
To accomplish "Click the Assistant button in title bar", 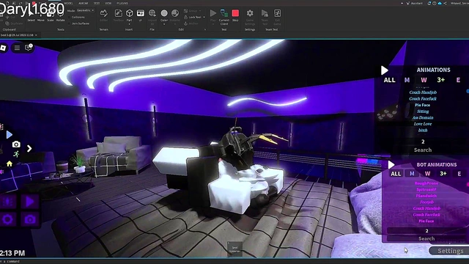I will pyautogui.click(x=414, y=3).
